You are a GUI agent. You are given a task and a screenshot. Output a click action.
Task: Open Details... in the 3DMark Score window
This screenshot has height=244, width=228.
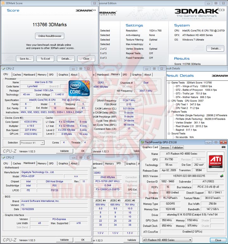pos(66,59)
